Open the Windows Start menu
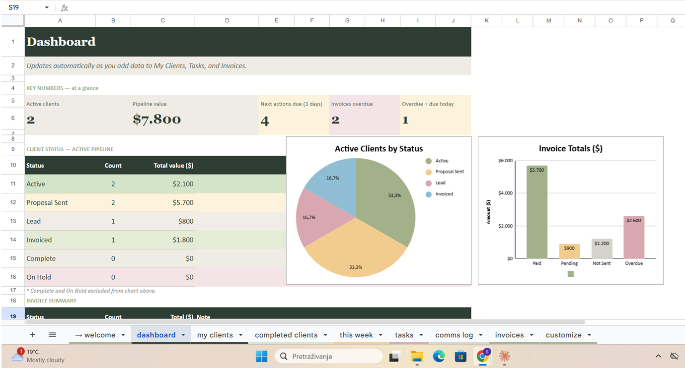 (x=261, y=356)
